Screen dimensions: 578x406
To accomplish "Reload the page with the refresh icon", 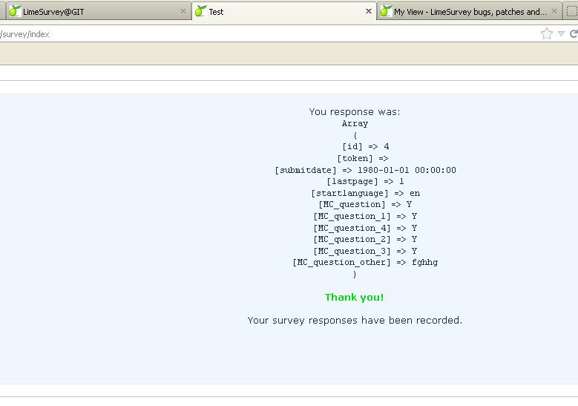I will point(574,34).
